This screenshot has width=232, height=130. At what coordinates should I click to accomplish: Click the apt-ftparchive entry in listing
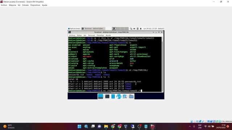click(118, 45)
